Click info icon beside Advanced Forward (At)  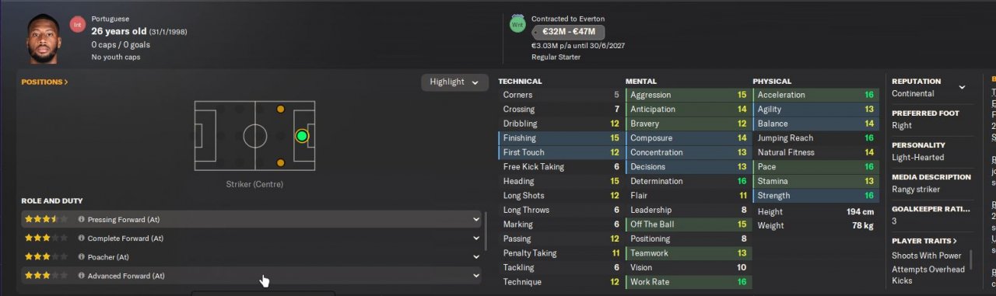tap(82, 276)
